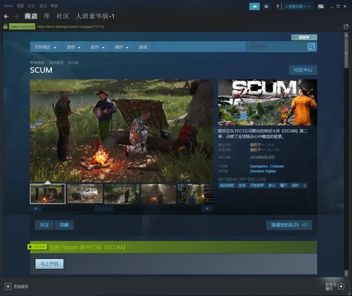This screenshot has height=296, width=352.
Task: Select the campfire screenshot thumbnail
Action: 48,194
